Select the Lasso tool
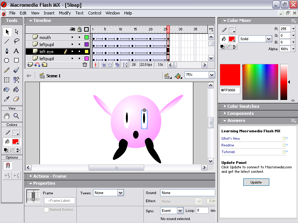This screenshot has width=298, height=223. (16, 41)
